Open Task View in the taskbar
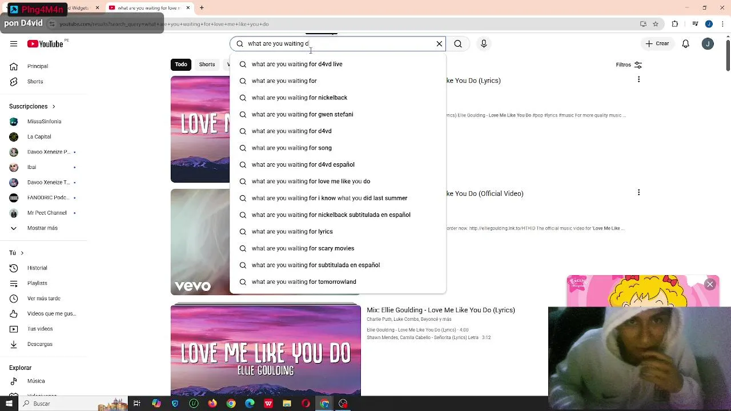The image size is (731, 411). point(137,404)
